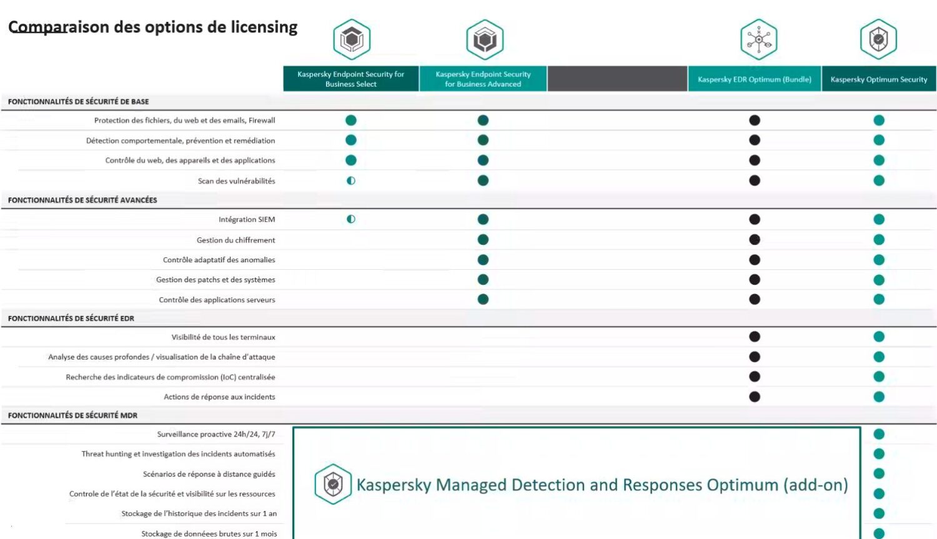Image resolution: width=937 pixels, height=539 pixels.
Task: Click the Fonctionnalités de sécurité avancées section
Action: point(468,200)
